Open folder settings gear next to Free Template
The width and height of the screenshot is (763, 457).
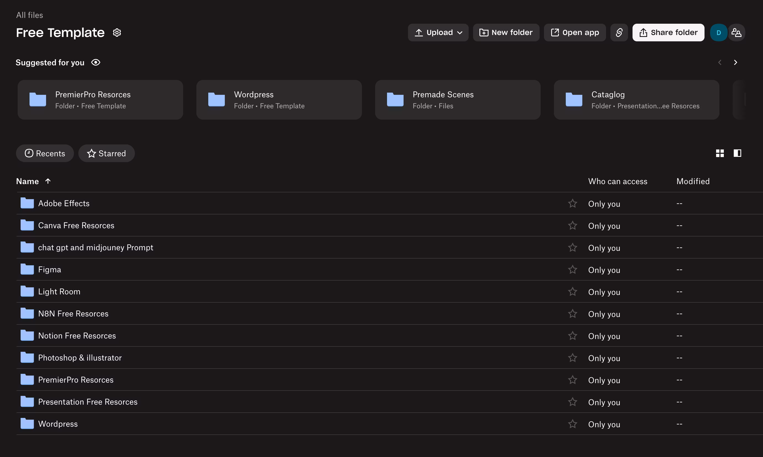(x=117, y=32)
